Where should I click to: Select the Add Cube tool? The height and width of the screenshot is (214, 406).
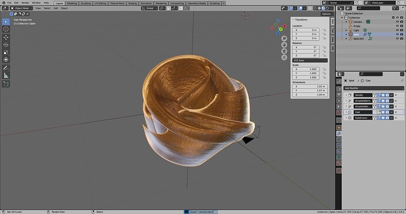pyautogui.click(x=6, y=84)
